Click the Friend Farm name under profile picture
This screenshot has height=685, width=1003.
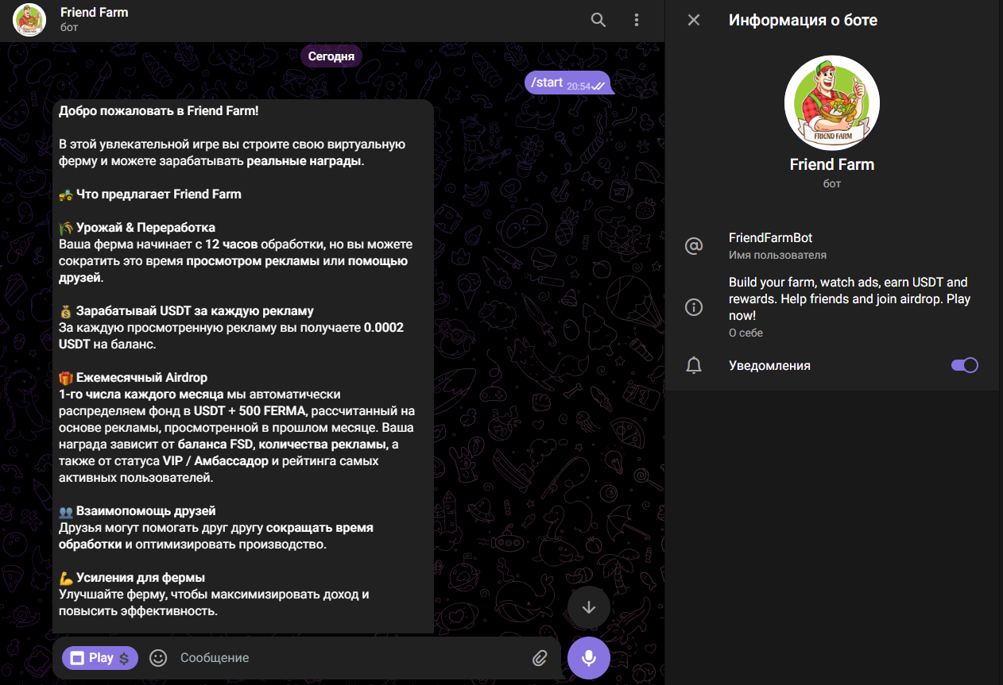tap(832, 165)
